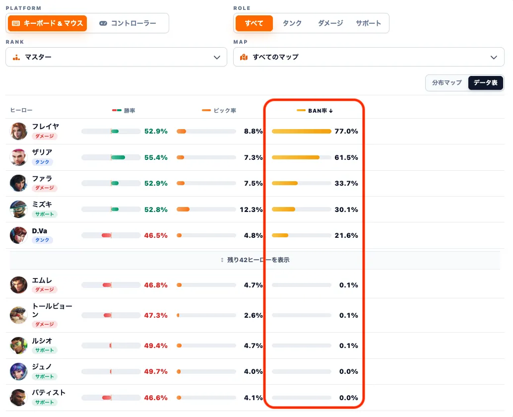The height and width of the screenshot is (417, 513).
Task: Filter by ダメージ role
Action: click(x=330, y=23)
